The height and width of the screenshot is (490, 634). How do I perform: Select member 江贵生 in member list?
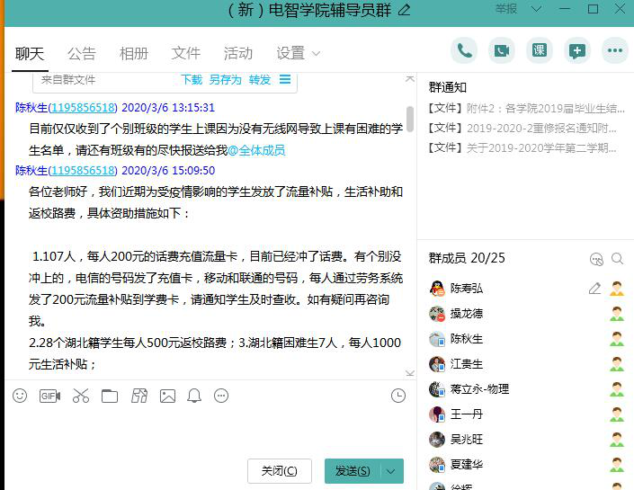coord(466,364)
